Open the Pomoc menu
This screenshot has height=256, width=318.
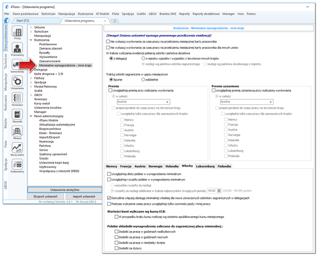[x=251, y=14]
